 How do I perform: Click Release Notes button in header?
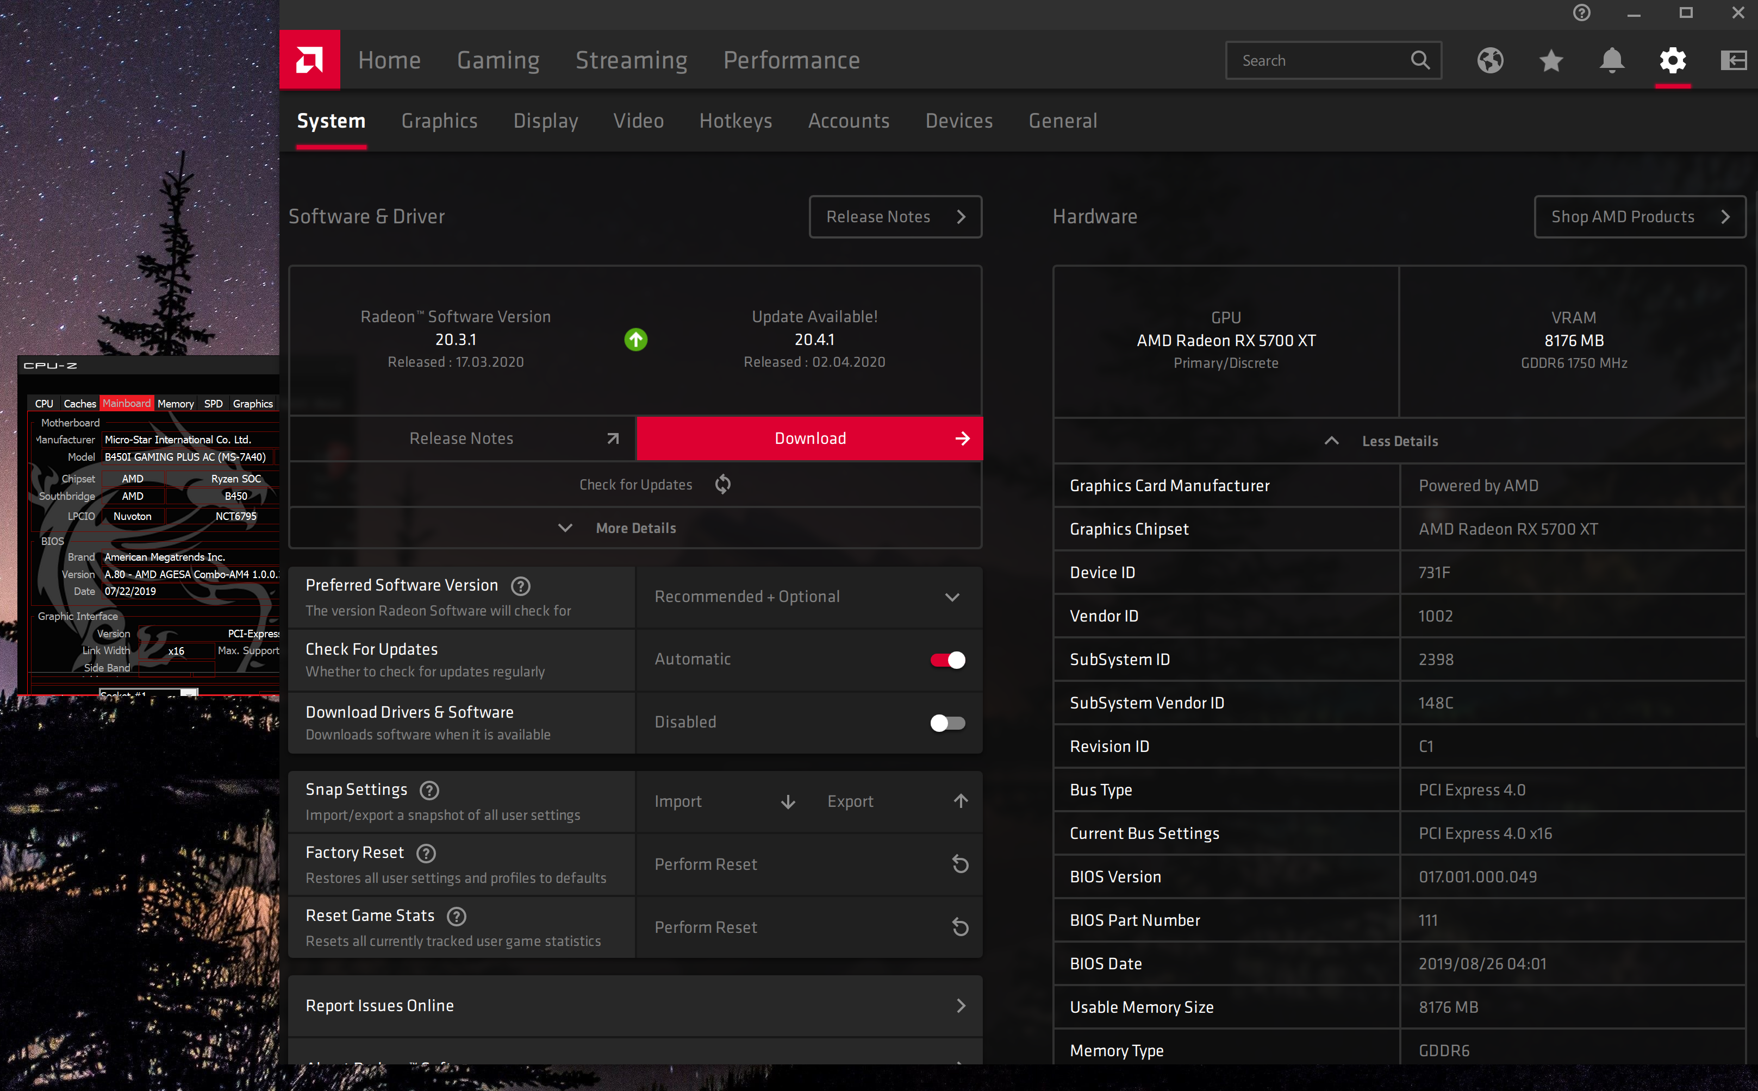[x=895, y=216]
